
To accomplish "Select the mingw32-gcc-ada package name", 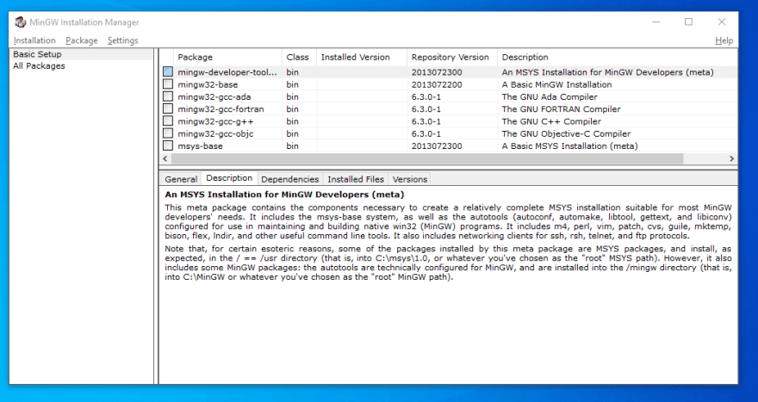I will click(214, 96).
